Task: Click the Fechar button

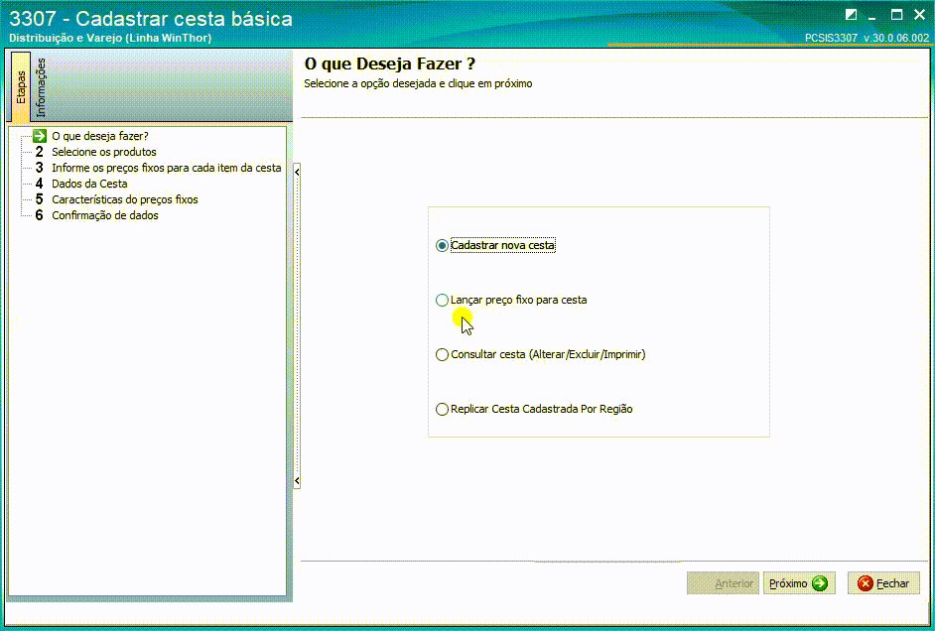Action: pyautogui.click(x=883, y=584)
